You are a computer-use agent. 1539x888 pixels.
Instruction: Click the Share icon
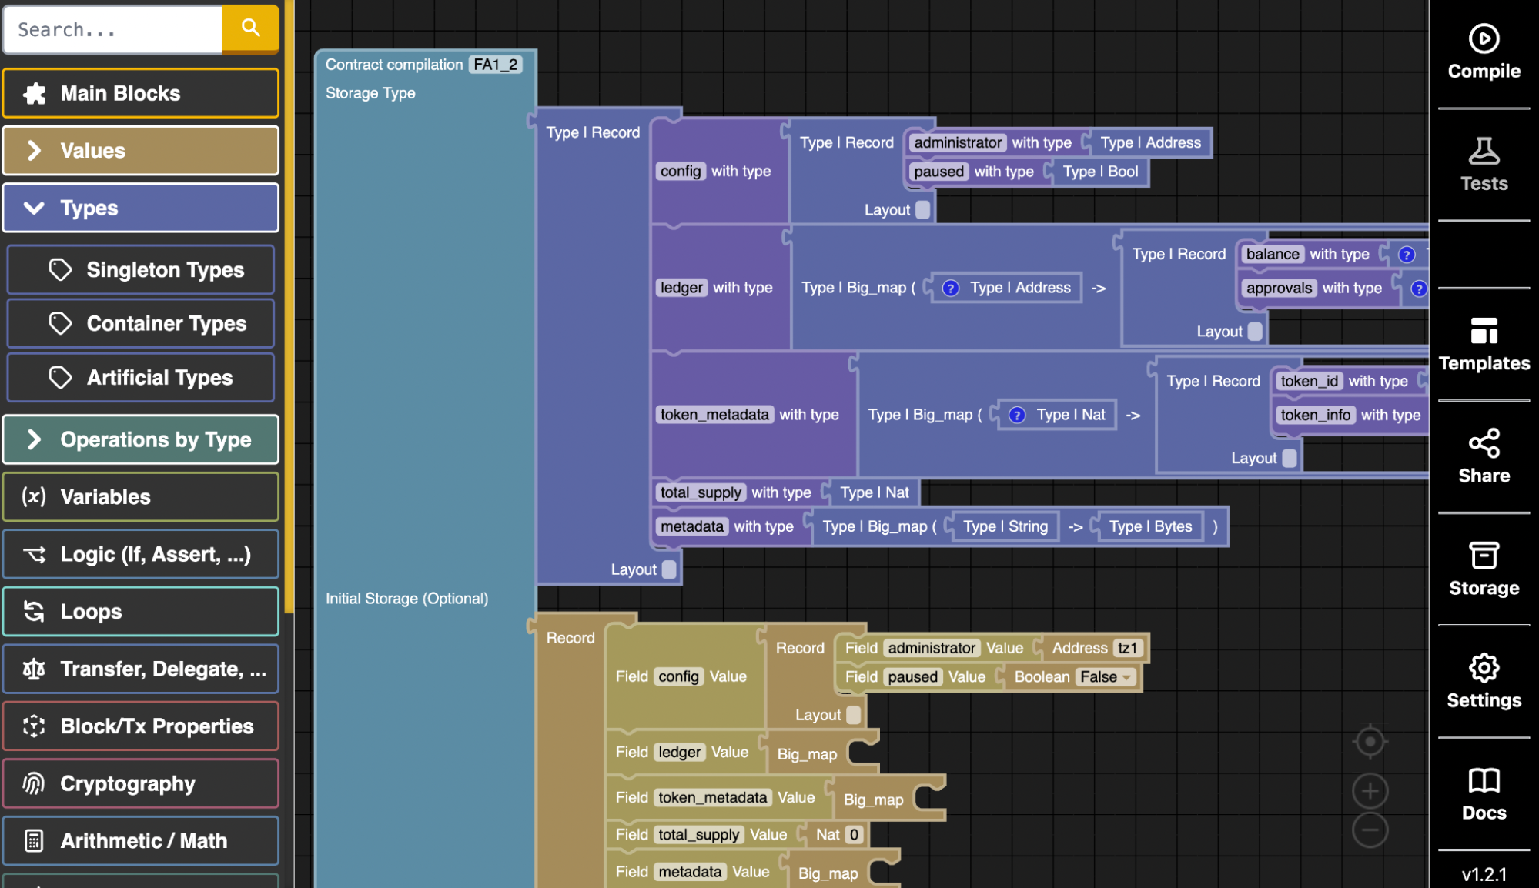1483,443
